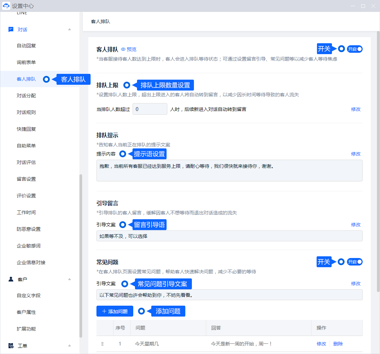Click the queue limit number input field
Screen dimensions: 380x354
[150, 109]
